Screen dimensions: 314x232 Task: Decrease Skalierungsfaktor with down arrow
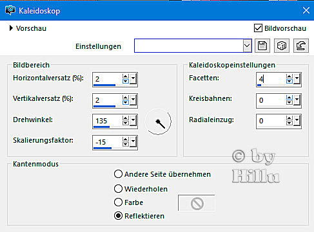(126, 144)
